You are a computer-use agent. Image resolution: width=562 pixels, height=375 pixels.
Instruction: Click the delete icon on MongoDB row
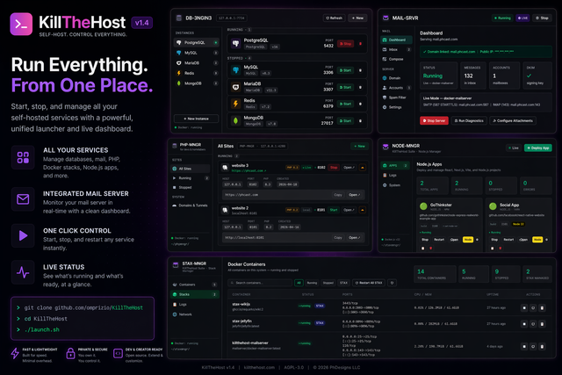click(x=361, y=121)
